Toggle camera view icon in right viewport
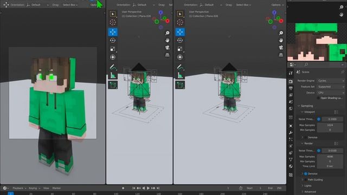This screenshot has height=195, width=347. point(281,48)
